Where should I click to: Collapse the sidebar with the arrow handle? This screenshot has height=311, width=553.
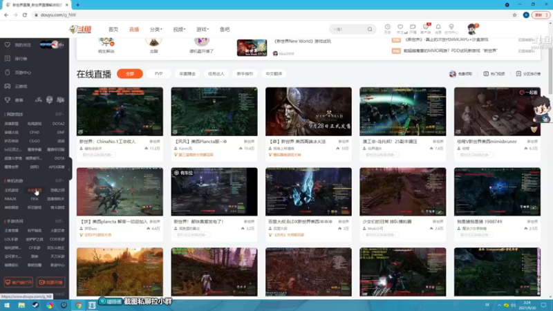(70, 169)
